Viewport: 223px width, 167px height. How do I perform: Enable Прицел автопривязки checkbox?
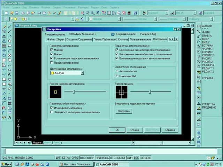click(51, 63)
